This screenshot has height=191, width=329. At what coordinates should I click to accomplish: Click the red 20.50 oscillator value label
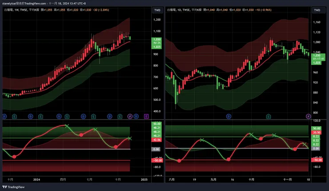click(x=317, y=132)
